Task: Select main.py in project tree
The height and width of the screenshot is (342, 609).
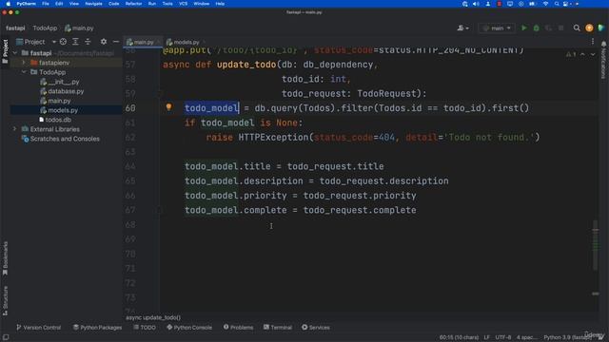Action: pos(59,101)
